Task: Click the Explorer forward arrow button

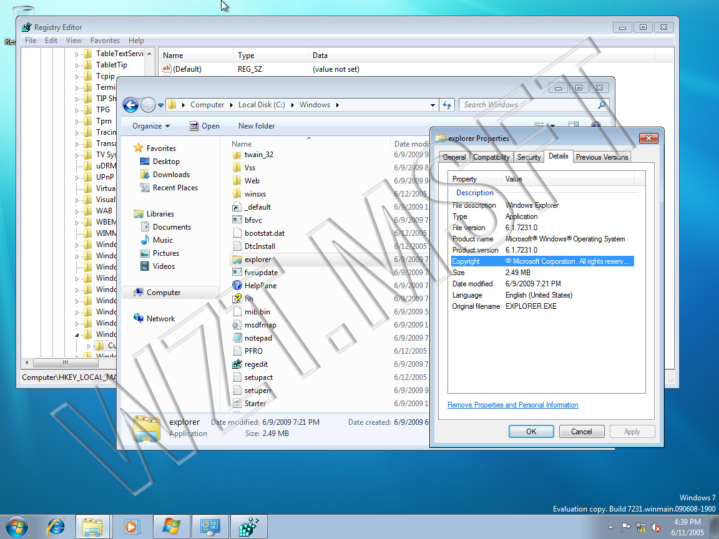Action: 148,105
